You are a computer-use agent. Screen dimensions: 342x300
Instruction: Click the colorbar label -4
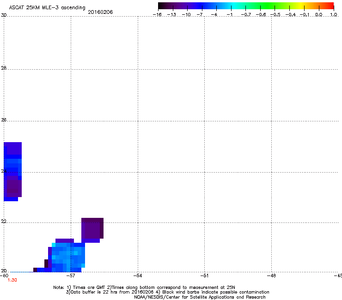214,15
